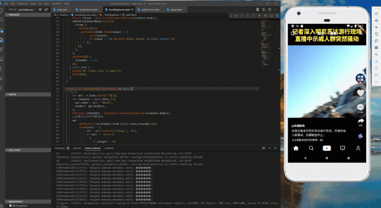The image size is (381, 208).
Task: Tap the search icon in app navigation
Action: [310, 148]
